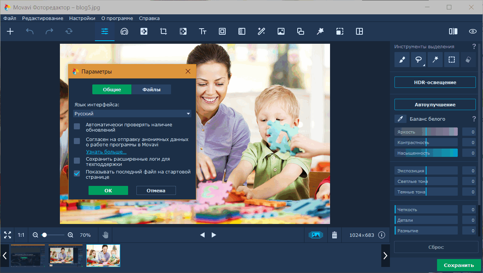This screenshot has width=483, height=273.
Task: Pick the white balance eyedropper
Action: tap(400, 119)
